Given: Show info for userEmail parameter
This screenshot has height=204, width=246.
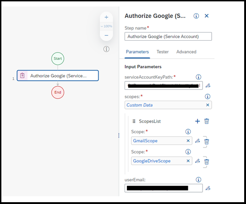Looking at the screenshot, I should coord(198,180).
